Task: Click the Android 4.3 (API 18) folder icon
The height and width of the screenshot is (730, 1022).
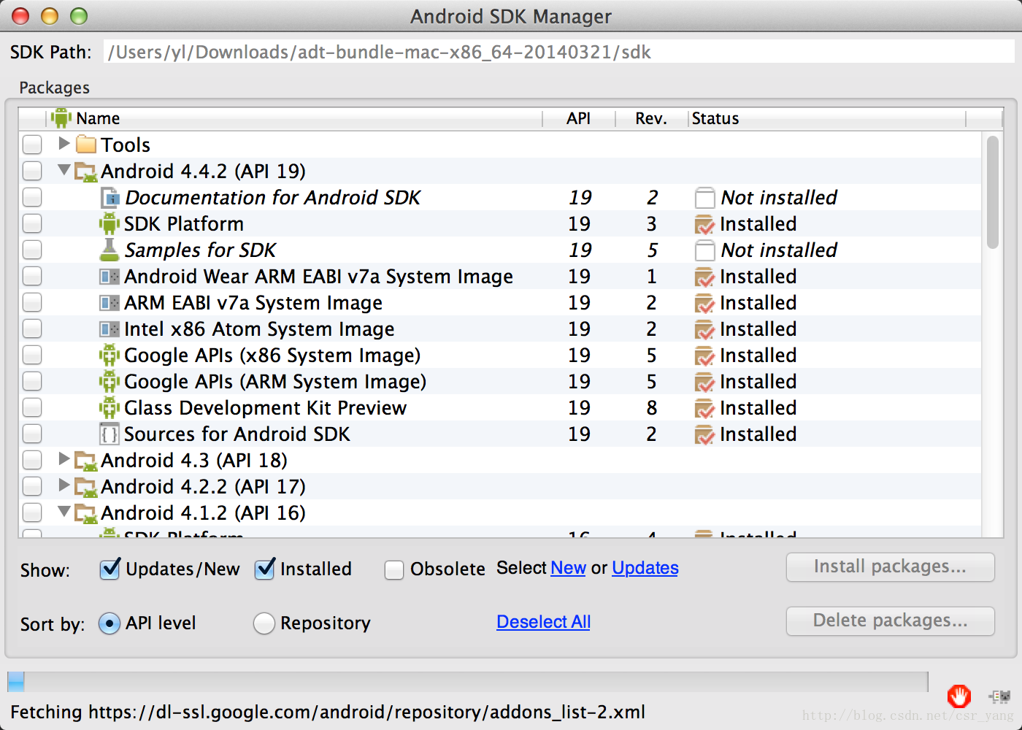Action: pos(86,461)
